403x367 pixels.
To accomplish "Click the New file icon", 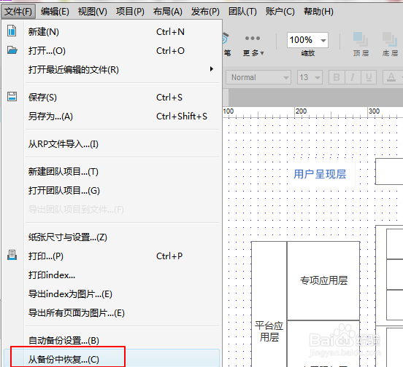I will 12,31.
